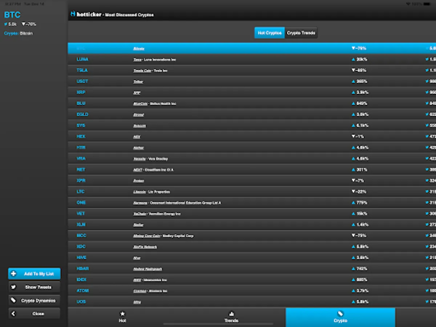The height and width of the screenshot is (327, 436).
Task: Click the hotticker logo in the header
Action: point(86,15)
